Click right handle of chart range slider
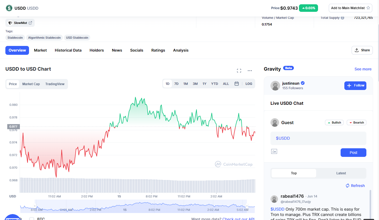Image resolution: width=379 pixels, height=220 pixels. (247, 206)
